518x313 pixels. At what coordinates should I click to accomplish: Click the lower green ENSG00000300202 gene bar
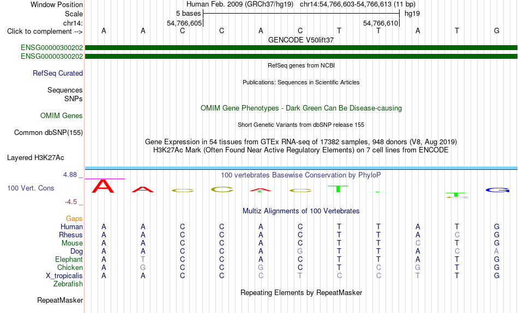301,57
